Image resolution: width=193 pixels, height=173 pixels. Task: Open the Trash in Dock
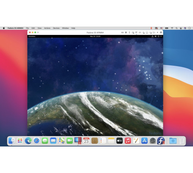181,141
